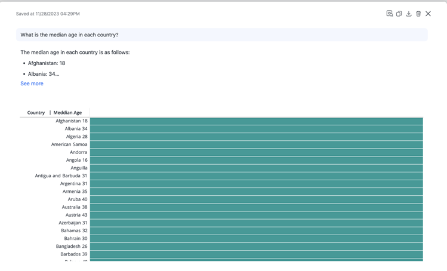Viewport: 447px width, 271px height.
Task: Click the trash delete icon
Action: [x=418, y=13]
